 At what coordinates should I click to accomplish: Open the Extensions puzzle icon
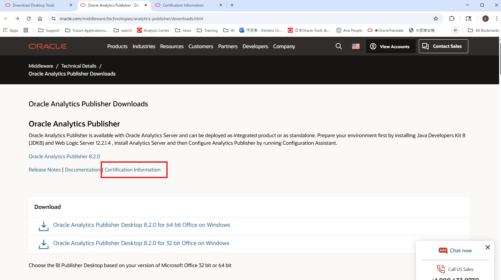pyautogui.click(x=452, y=19)
